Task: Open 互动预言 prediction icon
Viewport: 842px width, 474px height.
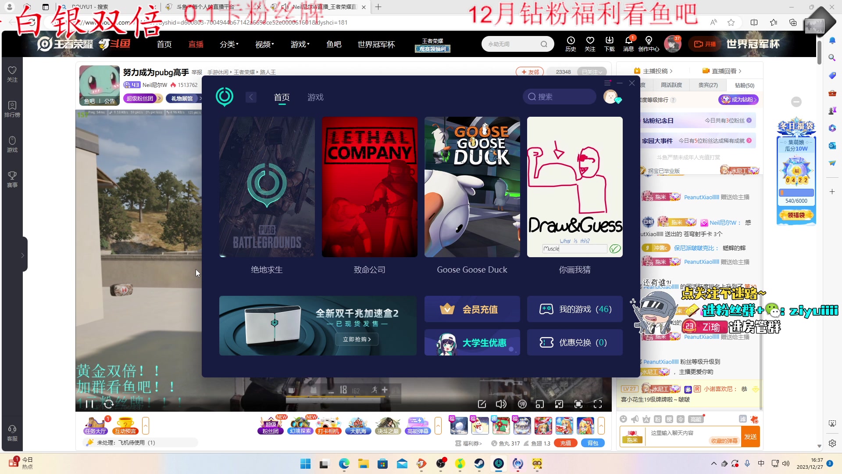Action: pyautogui.click(x=125, y=425)
